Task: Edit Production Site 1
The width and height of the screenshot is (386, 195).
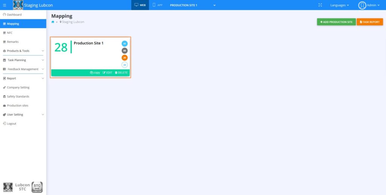Action: (x=107, y=73)
